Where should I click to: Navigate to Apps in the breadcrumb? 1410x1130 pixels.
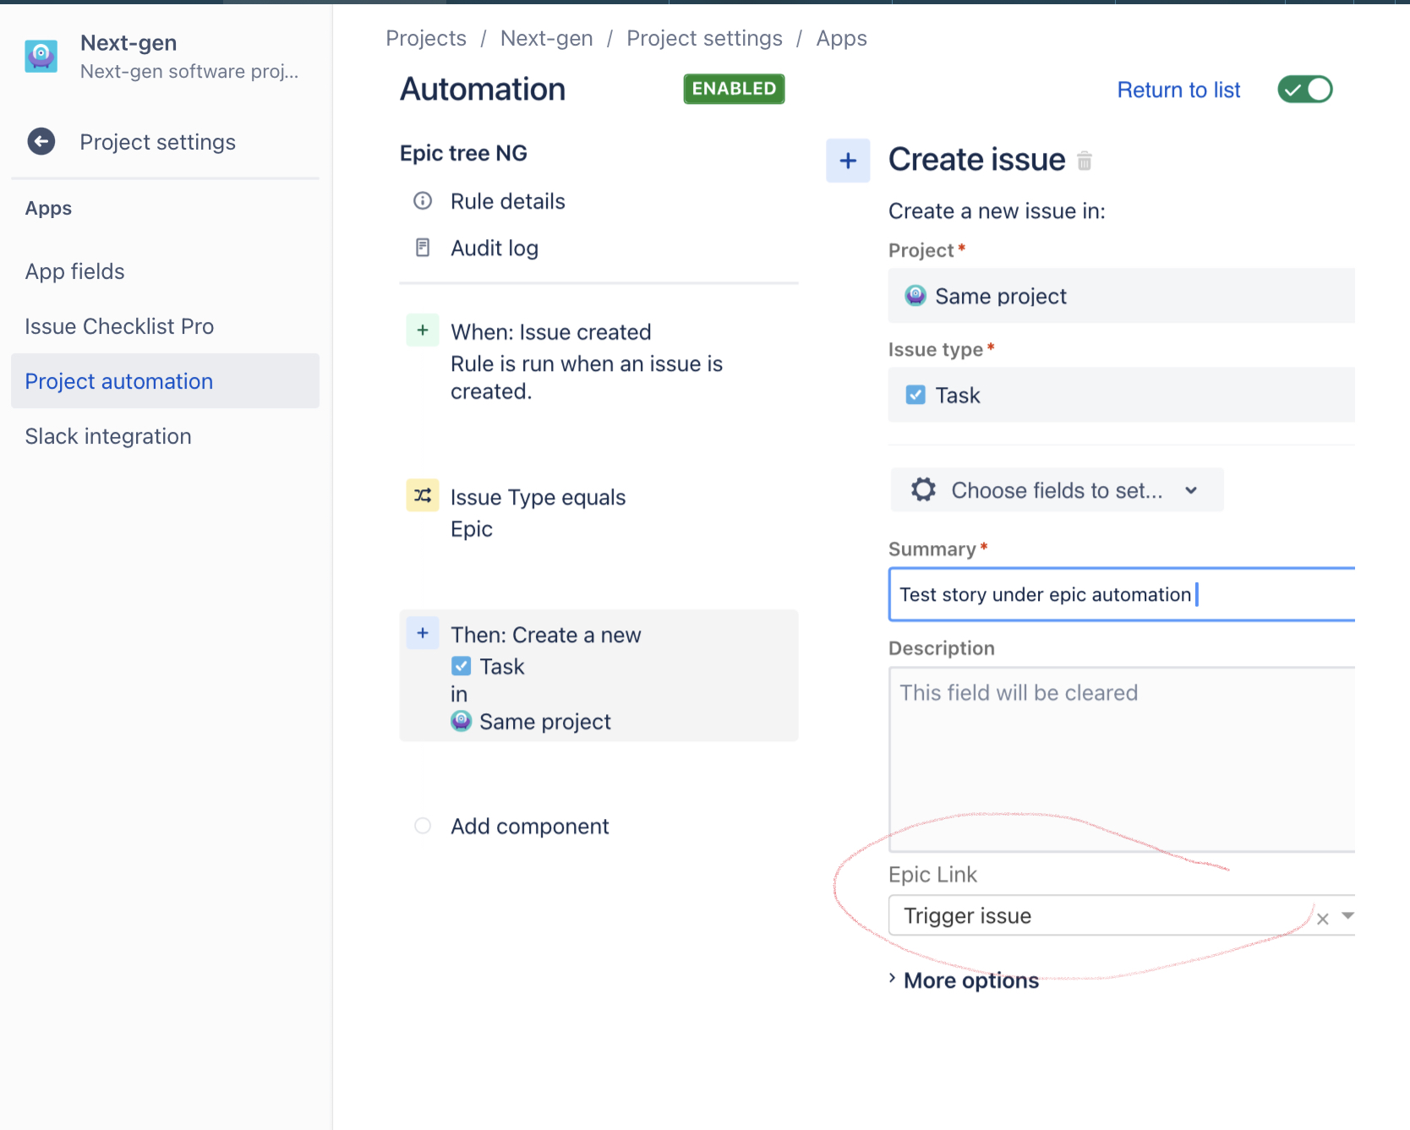click(841, 37)
